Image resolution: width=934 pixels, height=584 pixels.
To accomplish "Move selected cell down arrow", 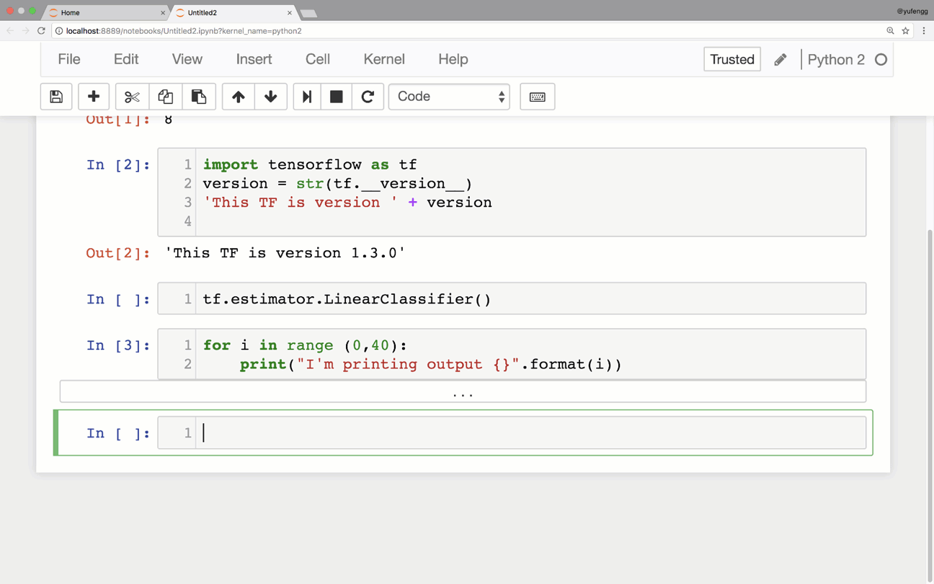I will 271,97.
